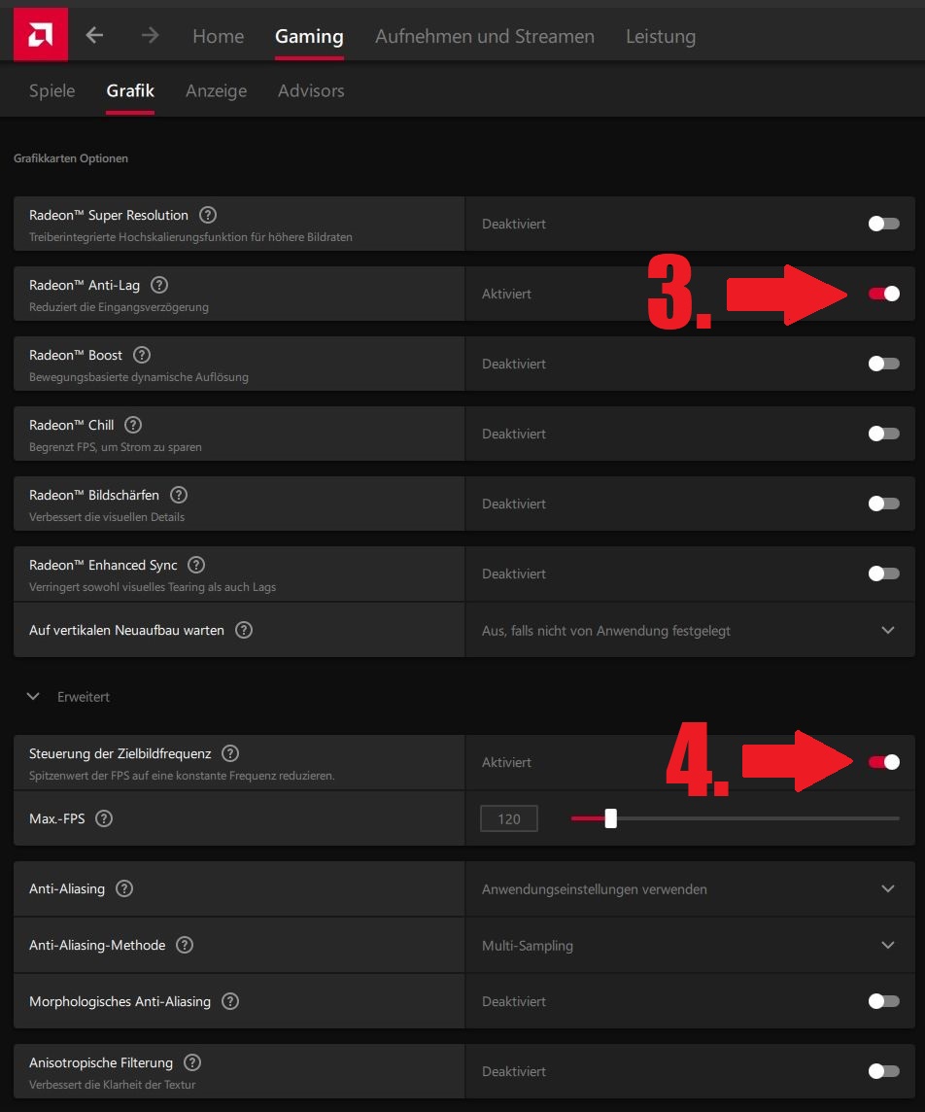Open the Anti-Aliasing dropdown
925x1112 pixels.
point(690,888)
